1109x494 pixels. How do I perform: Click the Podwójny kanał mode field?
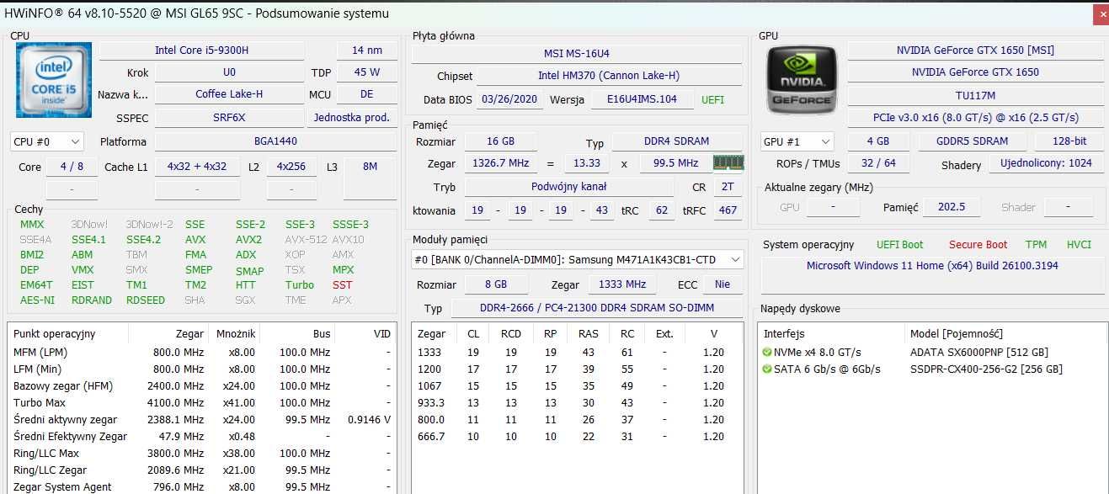(x=568, y=187)
